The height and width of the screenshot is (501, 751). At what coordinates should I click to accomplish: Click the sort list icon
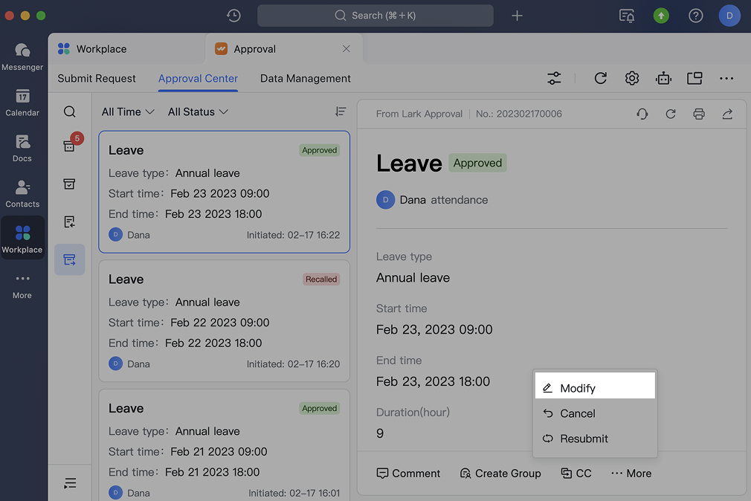tap(341, 111)
